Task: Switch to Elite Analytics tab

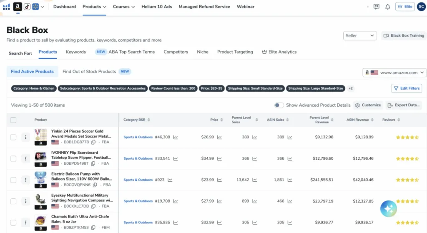Action: click(279, 52)
